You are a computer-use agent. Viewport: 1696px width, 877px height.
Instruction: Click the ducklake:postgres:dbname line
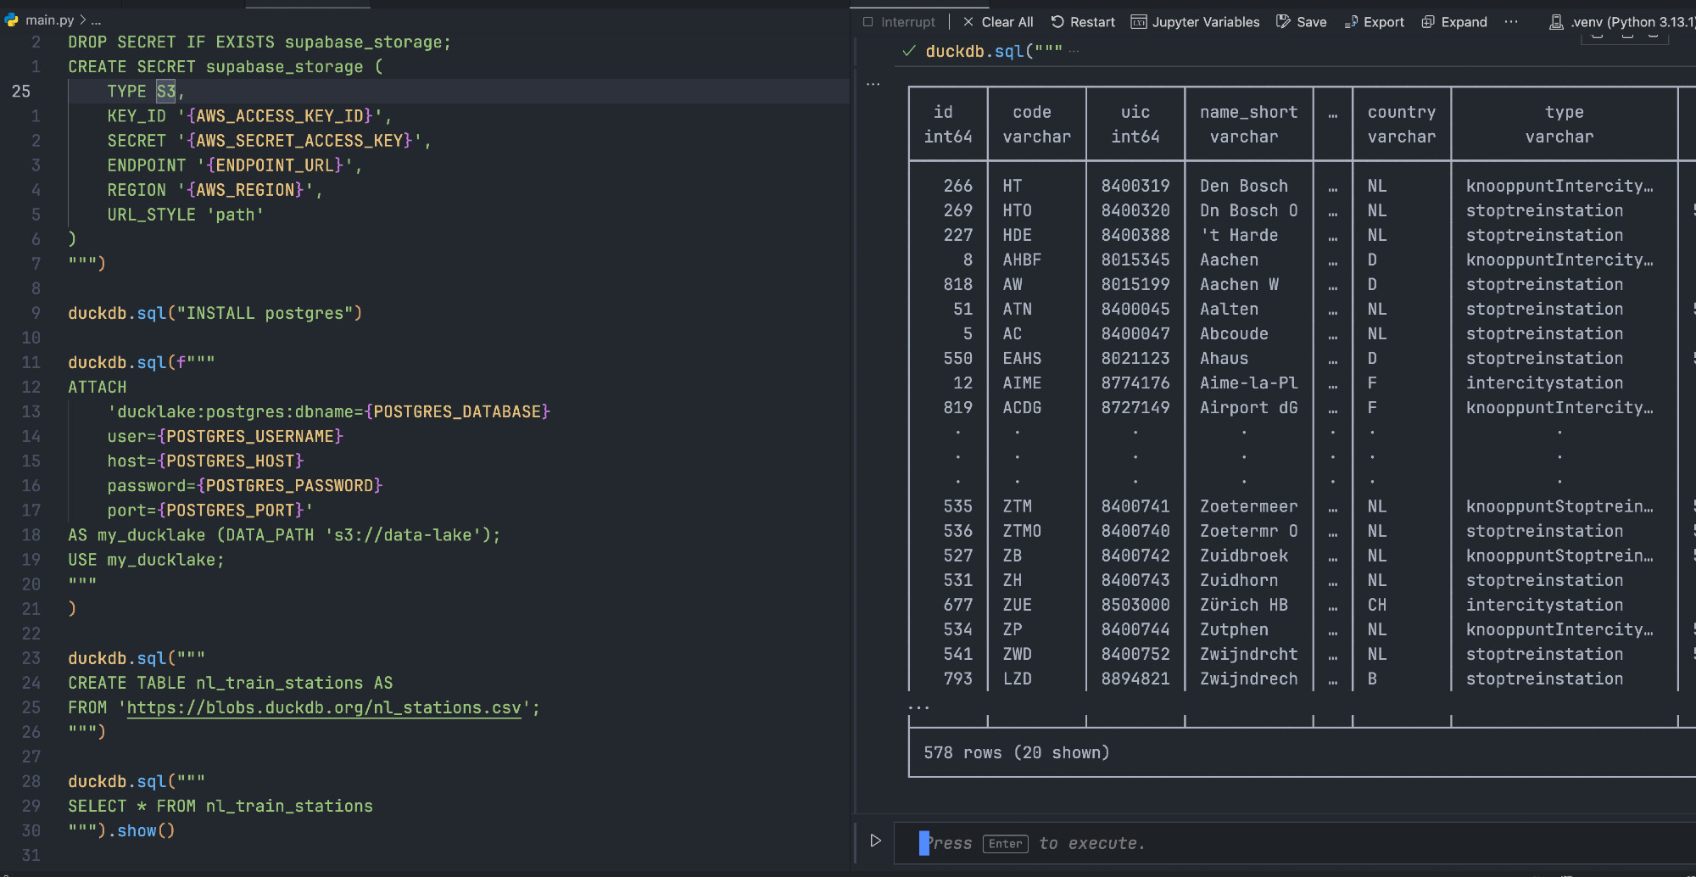click(329, 412)
